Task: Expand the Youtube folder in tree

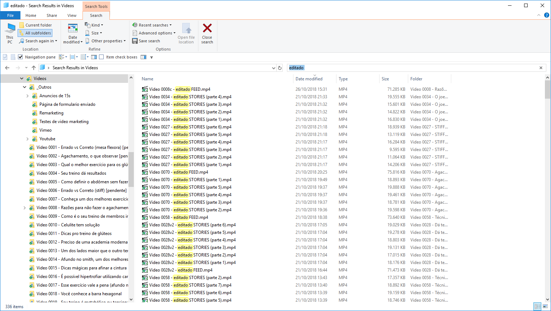Action: [28, 139]
